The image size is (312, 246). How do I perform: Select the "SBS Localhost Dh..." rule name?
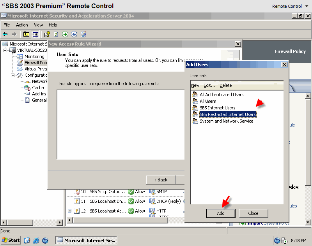[x=108, y=201]
